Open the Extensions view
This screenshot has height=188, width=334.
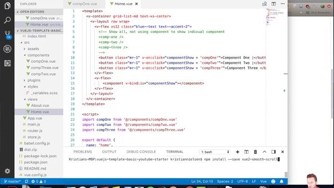(x=7, y=63)
